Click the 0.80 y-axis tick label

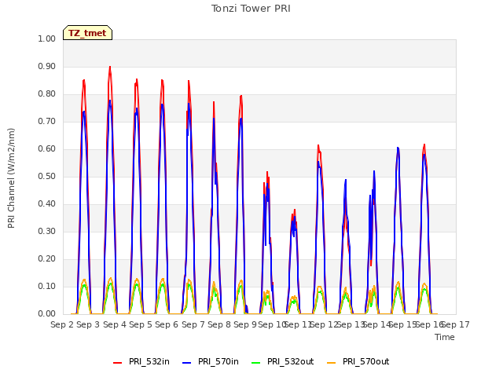(x=47, y=94)
